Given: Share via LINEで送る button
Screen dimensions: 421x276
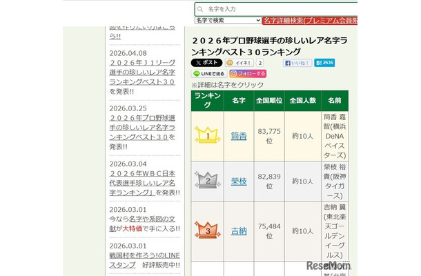Looking at the screenshot, I should click(209, 74).
